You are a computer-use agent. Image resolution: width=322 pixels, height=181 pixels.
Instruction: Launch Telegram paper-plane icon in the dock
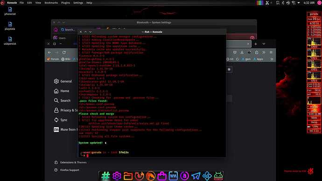[196, 176]
